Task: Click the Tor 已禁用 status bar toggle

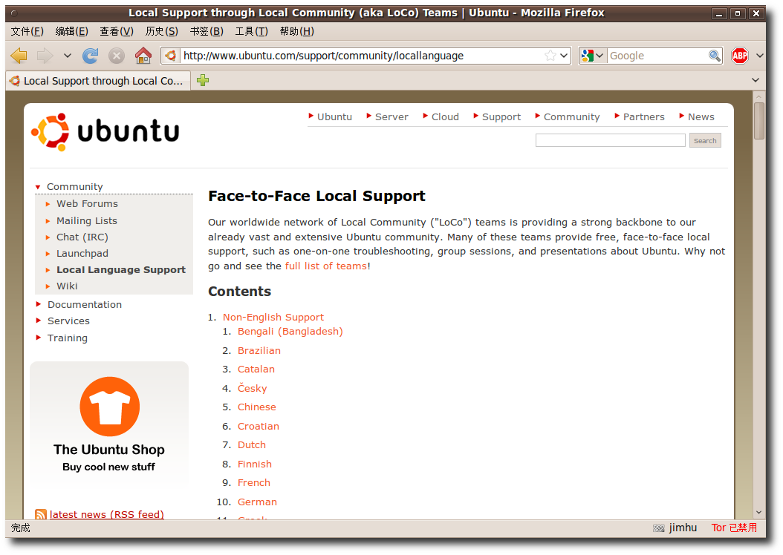Action: 734,528
